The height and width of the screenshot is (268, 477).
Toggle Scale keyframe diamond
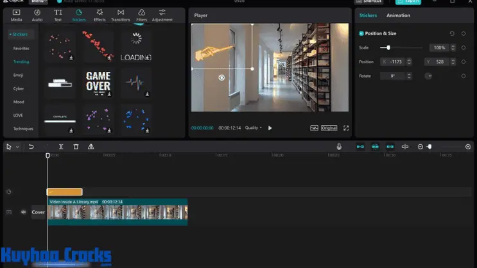click(464, 47)
